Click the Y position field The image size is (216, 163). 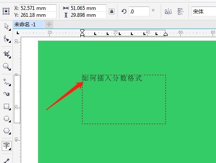click(38, 15)
